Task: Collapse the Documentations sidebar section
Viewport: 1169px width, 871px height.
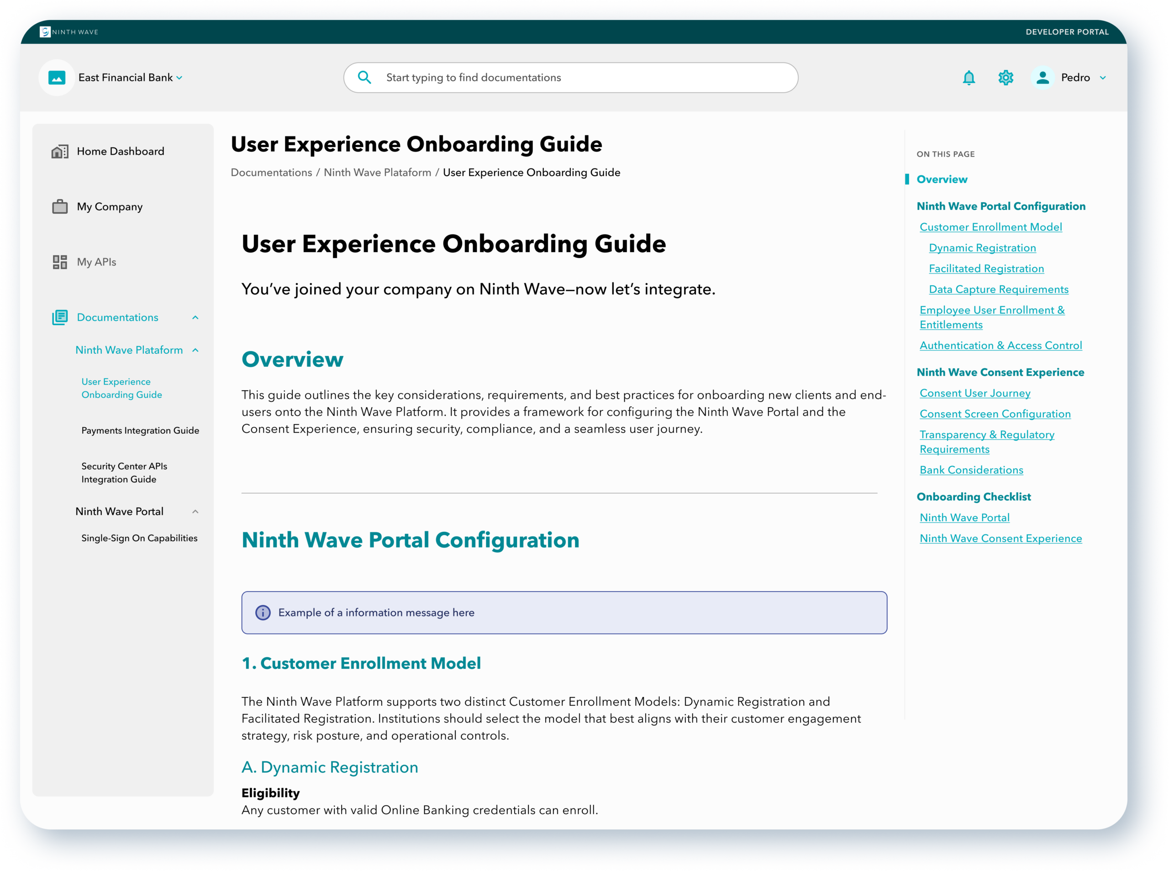Action: pyautogui.click(x=195, y=317)
